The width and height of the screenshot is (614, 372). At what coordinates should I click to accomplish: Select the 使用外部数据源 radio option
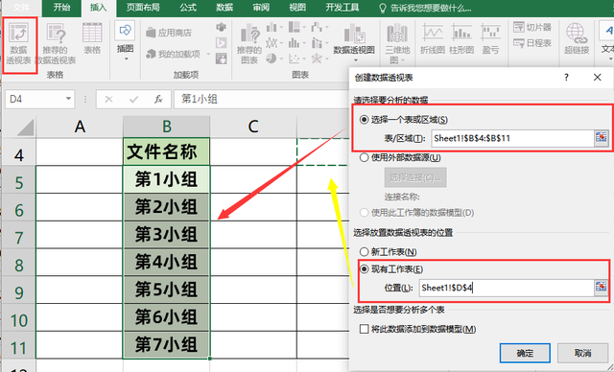[x=365, y=157]
